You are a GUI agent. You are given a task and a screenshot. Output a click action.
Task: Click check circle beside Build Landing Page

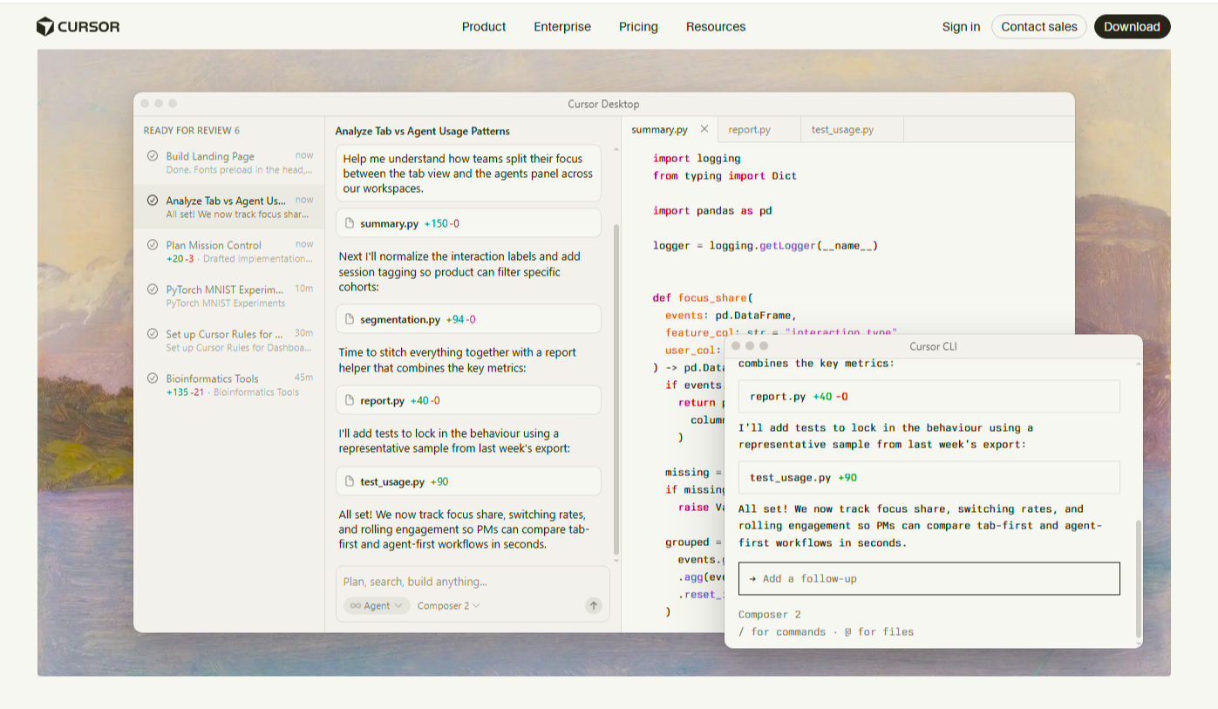(x=153, y=156)
